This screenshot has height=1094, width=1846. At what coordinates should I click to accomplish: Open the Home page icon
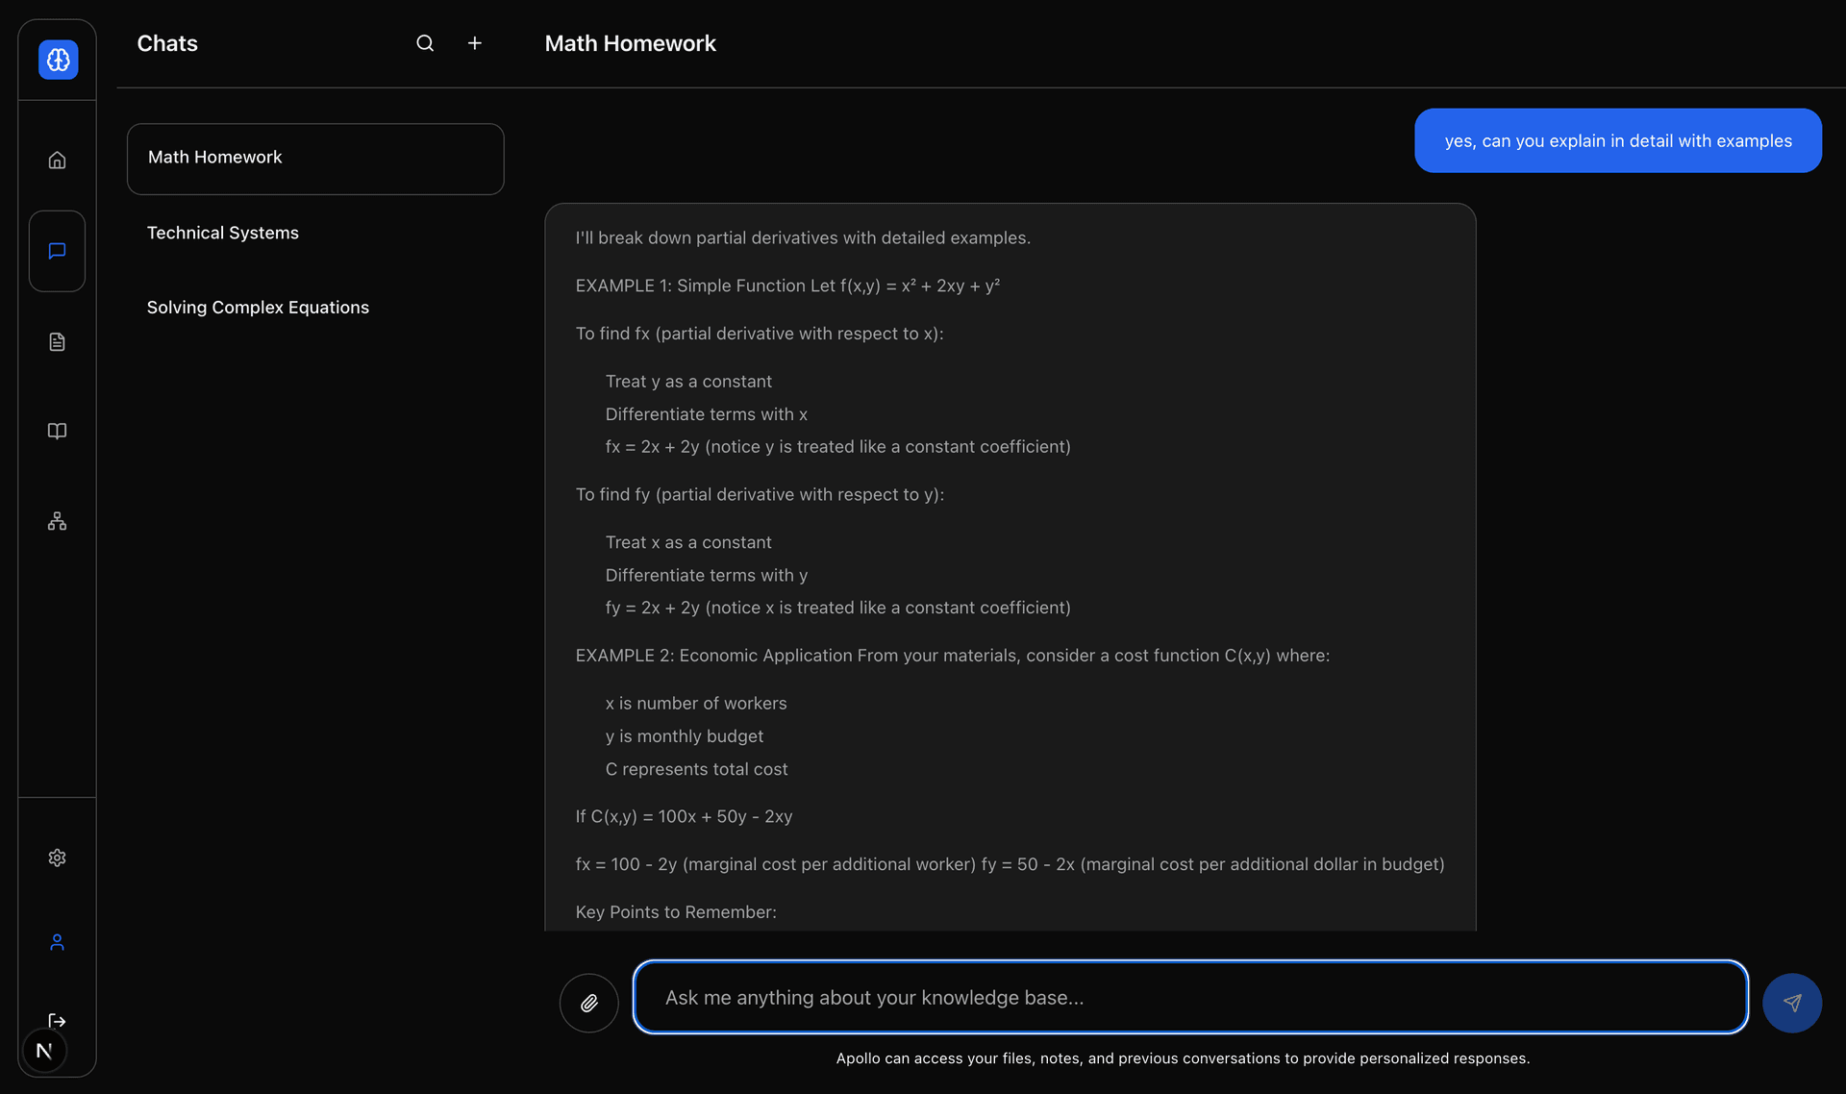click(58, 161)
